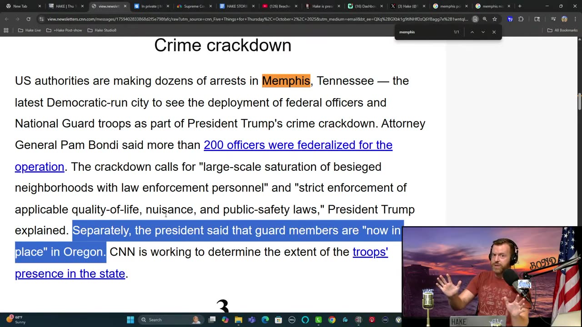Click the page vertical scrollbar thumb
The height and width of the screenshot is (327, 582).
(579, 101)
